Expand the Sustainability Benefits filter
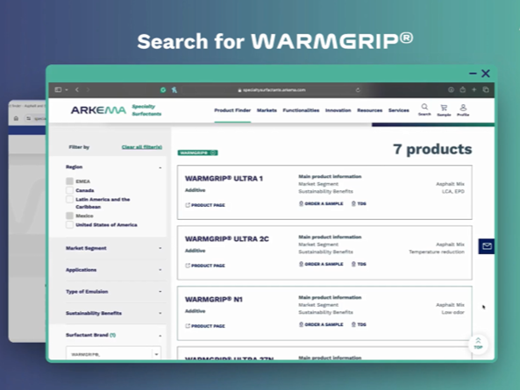The image size is (520, 390). point(160,313)
